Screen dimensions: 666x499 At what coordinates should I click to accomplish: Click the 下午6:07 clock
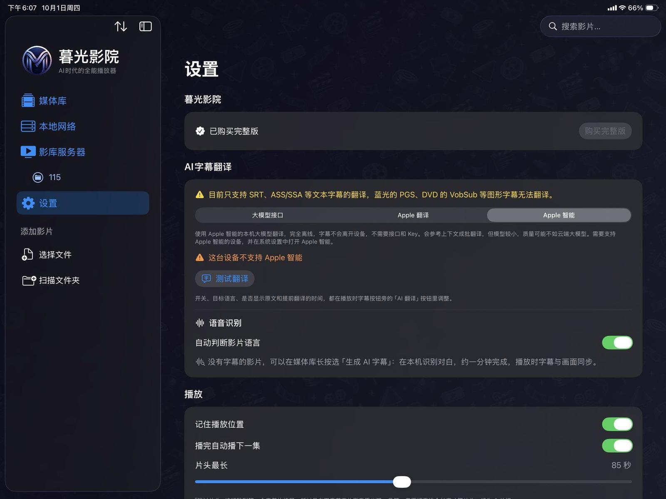click(22, 8)
